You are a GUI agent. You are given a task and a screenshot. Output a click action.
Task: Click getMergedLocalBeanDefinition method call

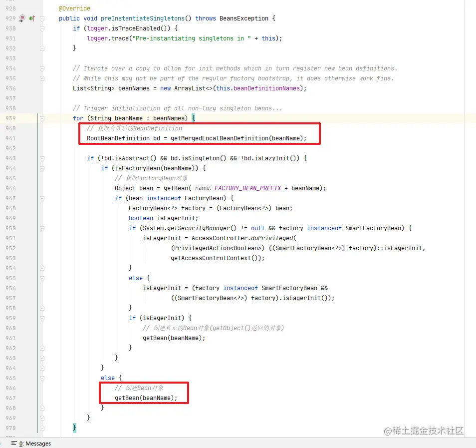[220, 138]
